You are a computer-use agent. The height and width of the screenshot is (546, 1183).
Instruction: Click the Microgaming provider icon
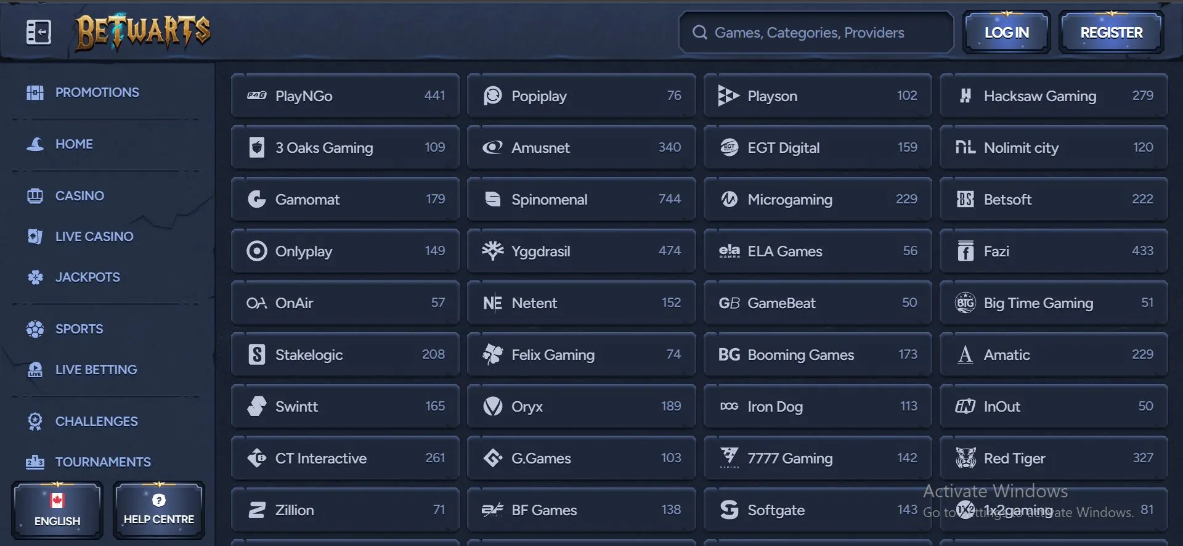[x=730, y=199]
